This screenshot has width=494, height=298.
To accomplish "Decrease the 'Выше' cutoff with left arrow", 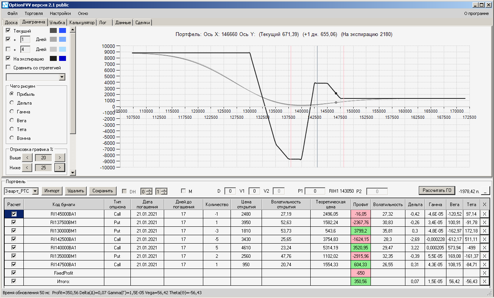I will pyautogui.click(x=27, y=158).
